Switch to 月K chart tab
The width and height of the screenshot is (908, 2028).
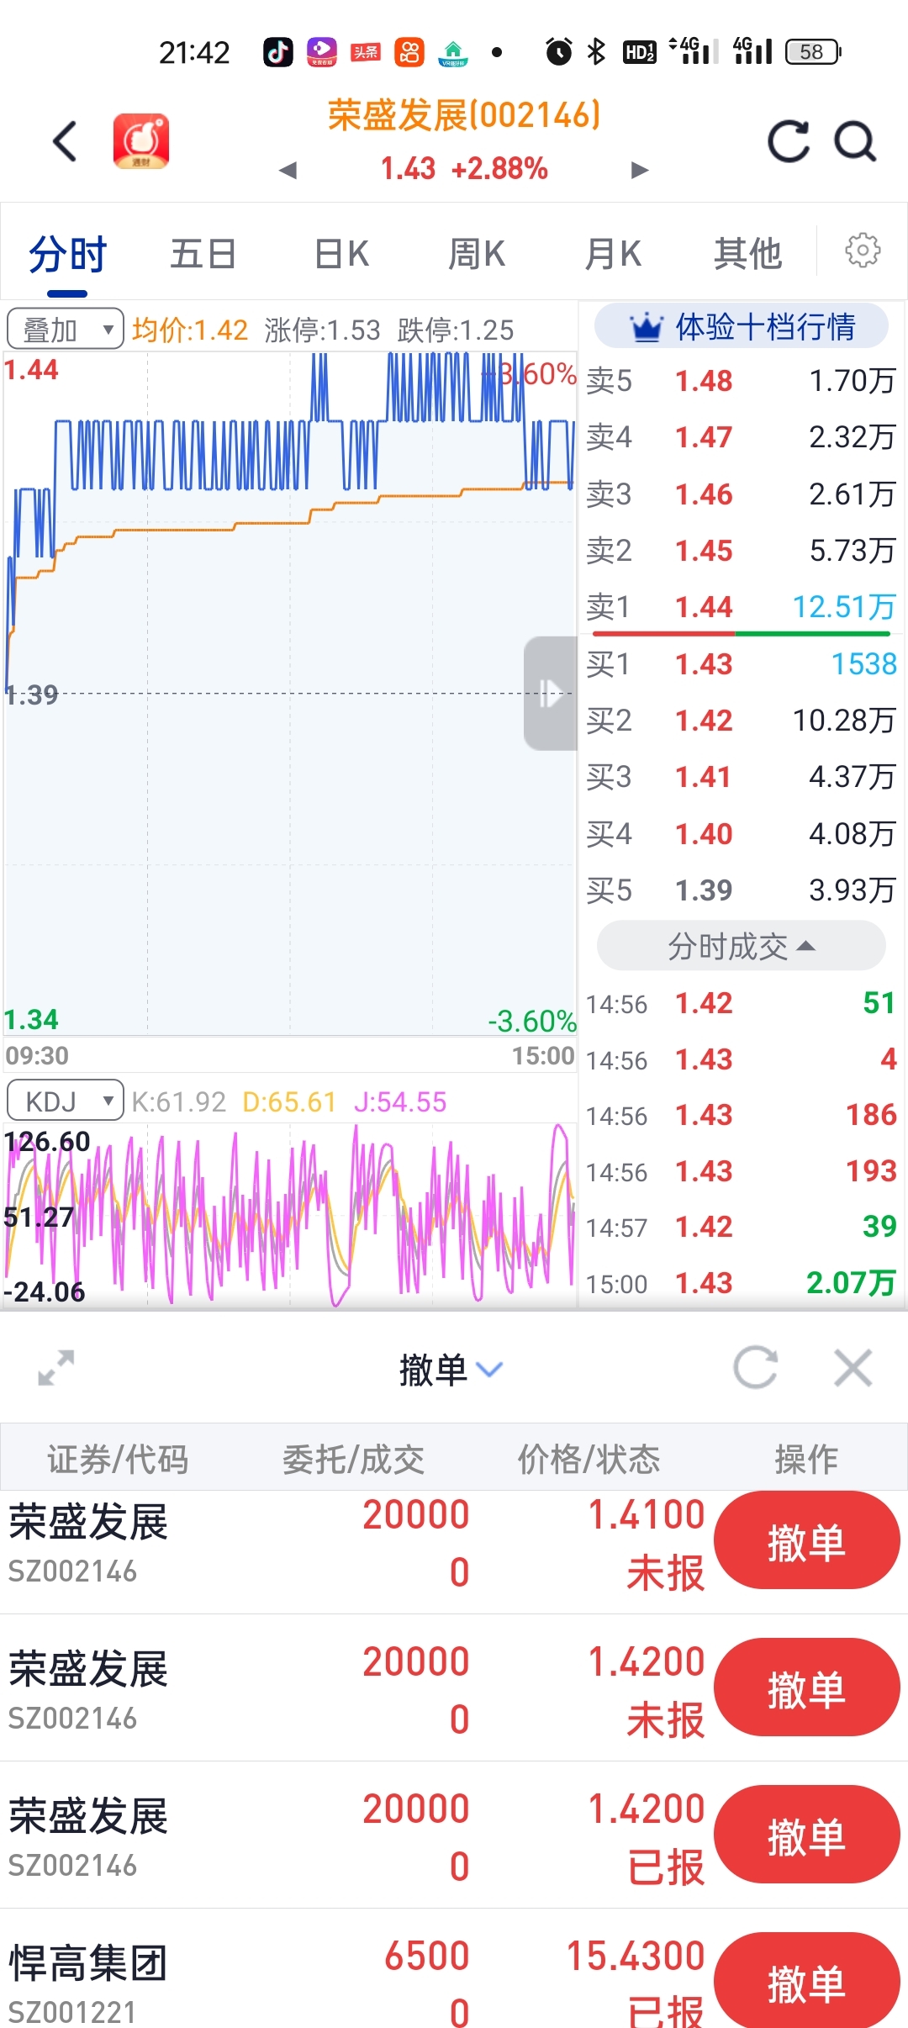click(x=613, y=254)
